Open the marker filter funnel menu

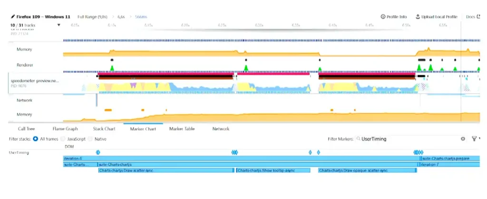pos(475,139)
